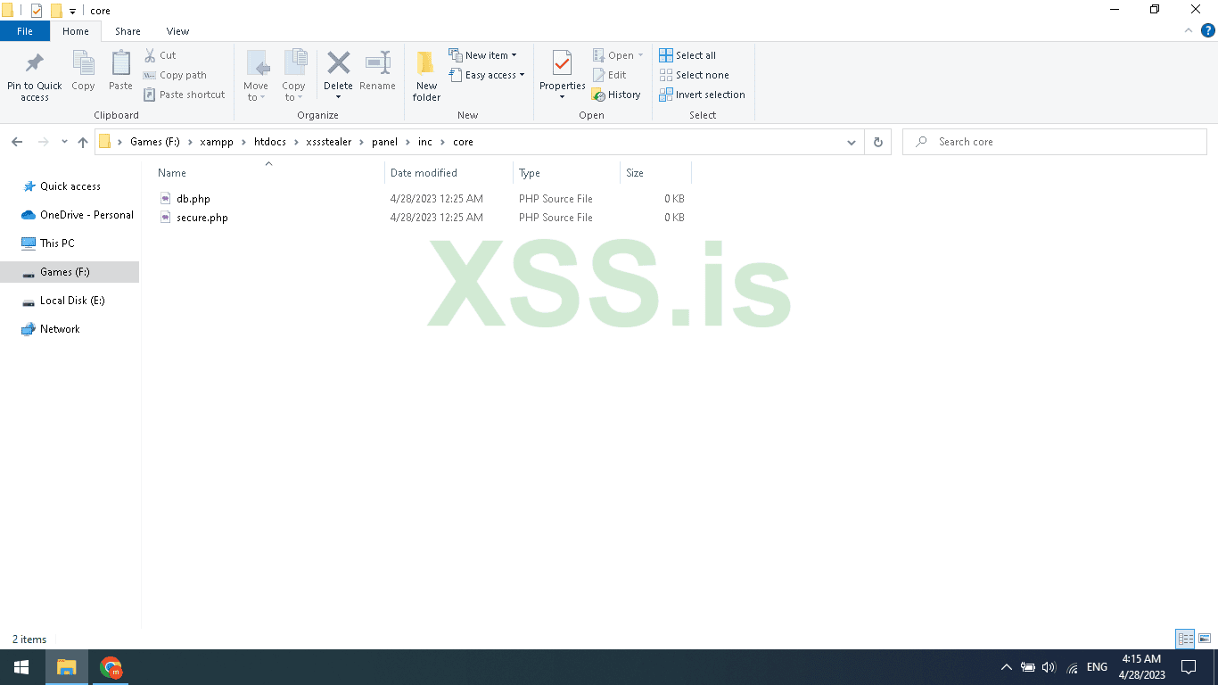Click the Cut scissors command
Viewport: 1218px width, 685px height.
(160, 55)
